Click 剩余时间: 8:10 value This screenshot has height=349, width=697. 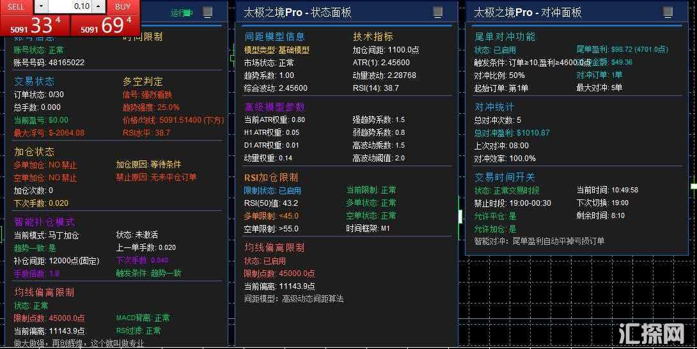600,215
